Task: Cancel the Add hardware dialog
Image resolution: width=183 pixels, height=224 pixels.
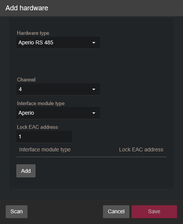Action: [116, 211]
